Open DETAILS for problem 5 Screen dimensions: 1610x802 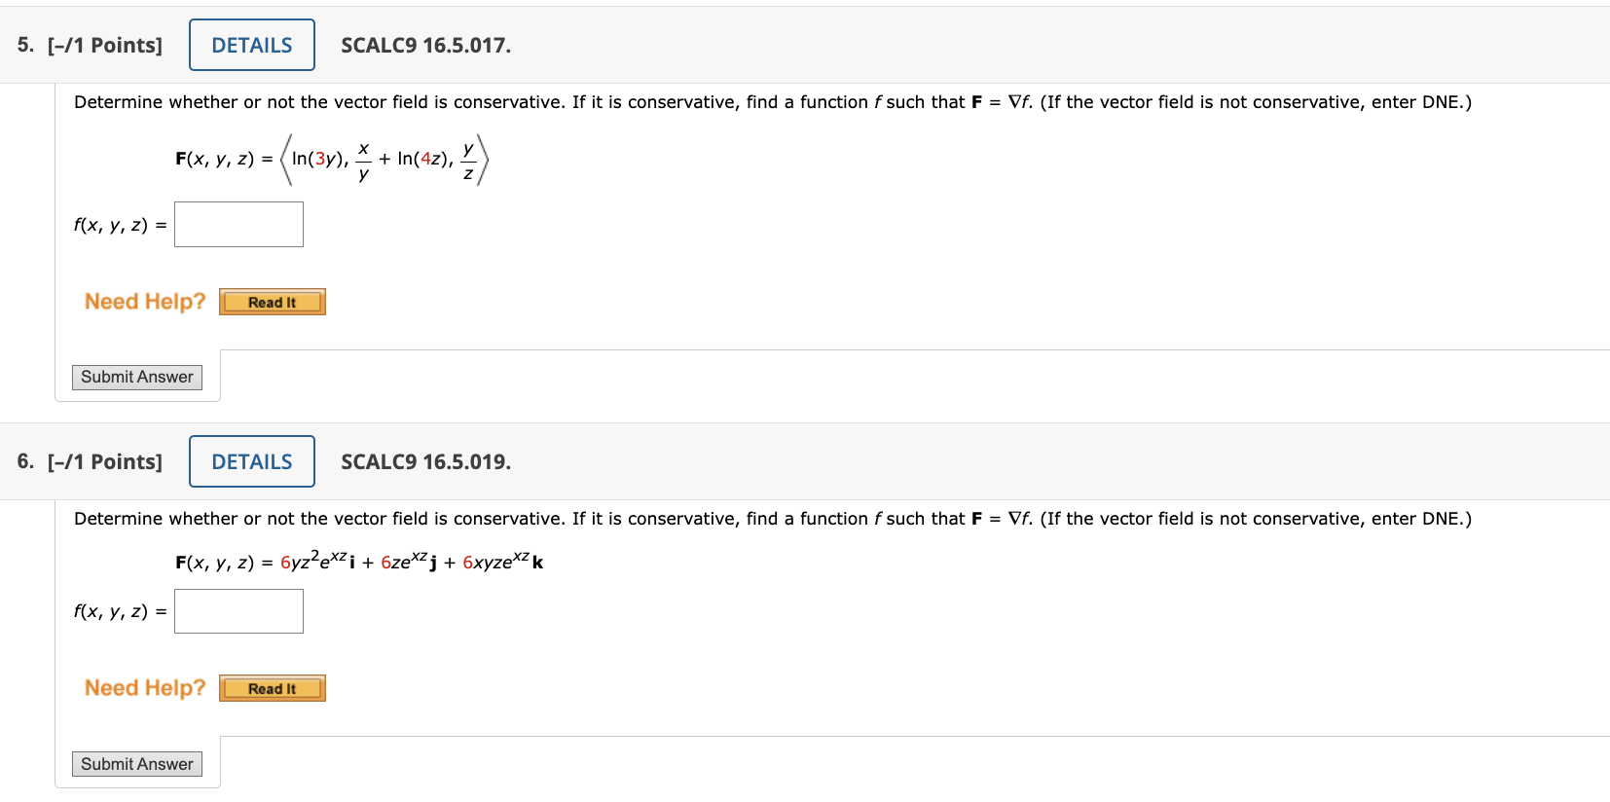[251, 44]
